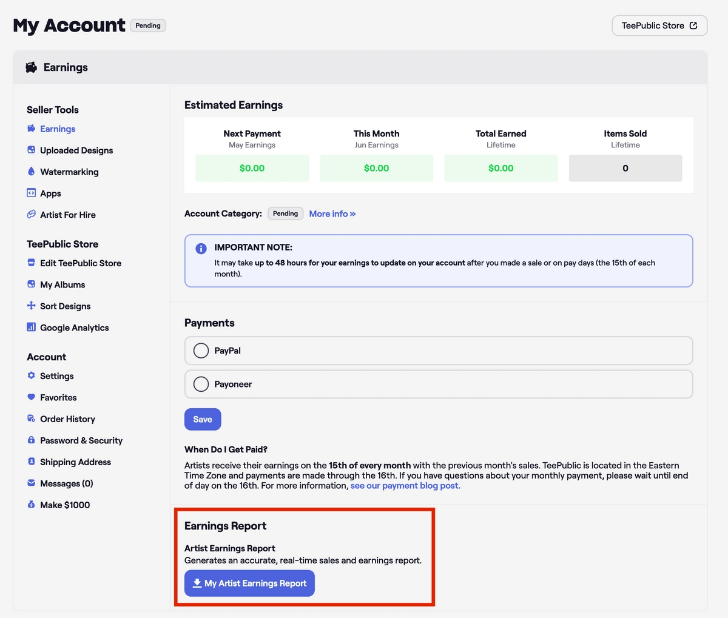Save the payment method
This screenshot has height=618, width=728.
point(203,419)
